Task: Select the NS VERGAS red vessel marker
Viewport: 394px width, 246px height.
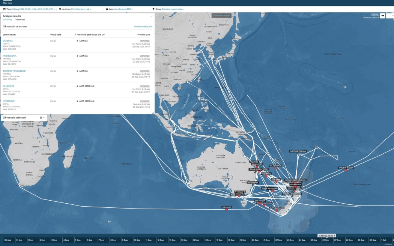Action: [272, 191]
